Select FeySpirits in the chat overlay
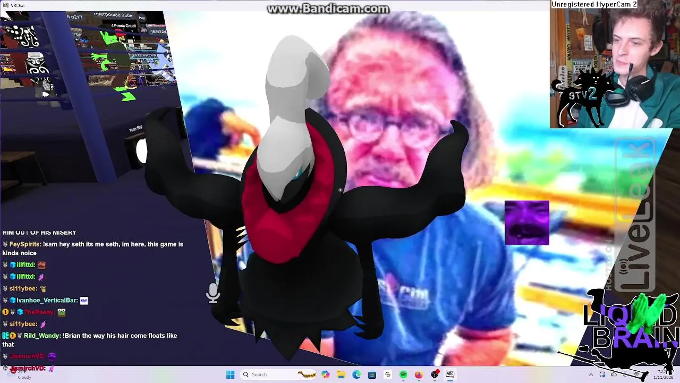Viewport: 680px width, 383px height. click(25, 244)
